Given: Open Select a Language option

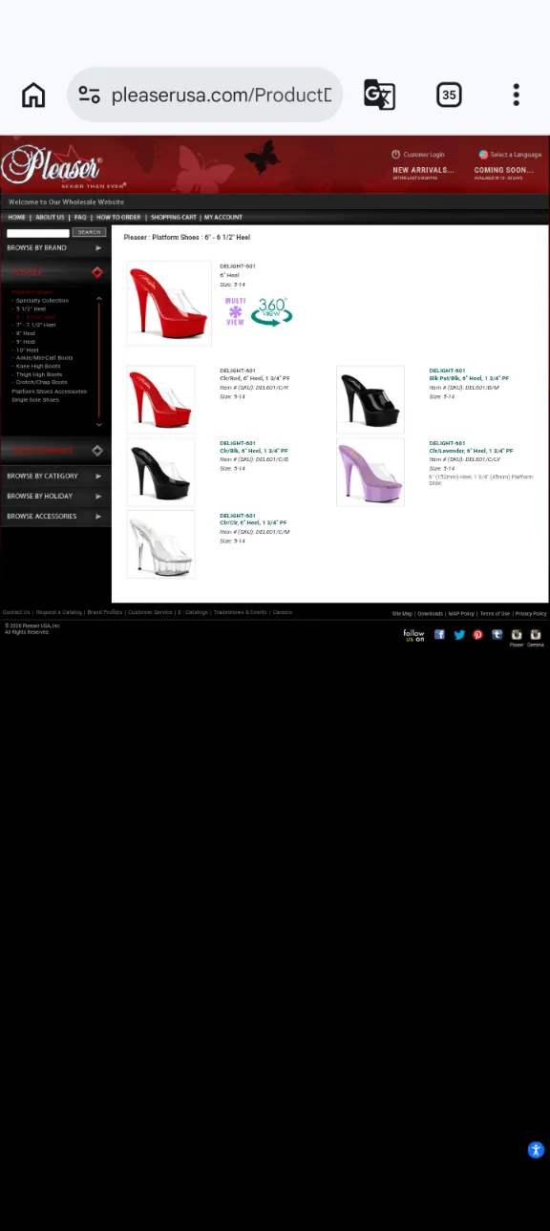Looking at the screenshot, I should coord(510,154).
